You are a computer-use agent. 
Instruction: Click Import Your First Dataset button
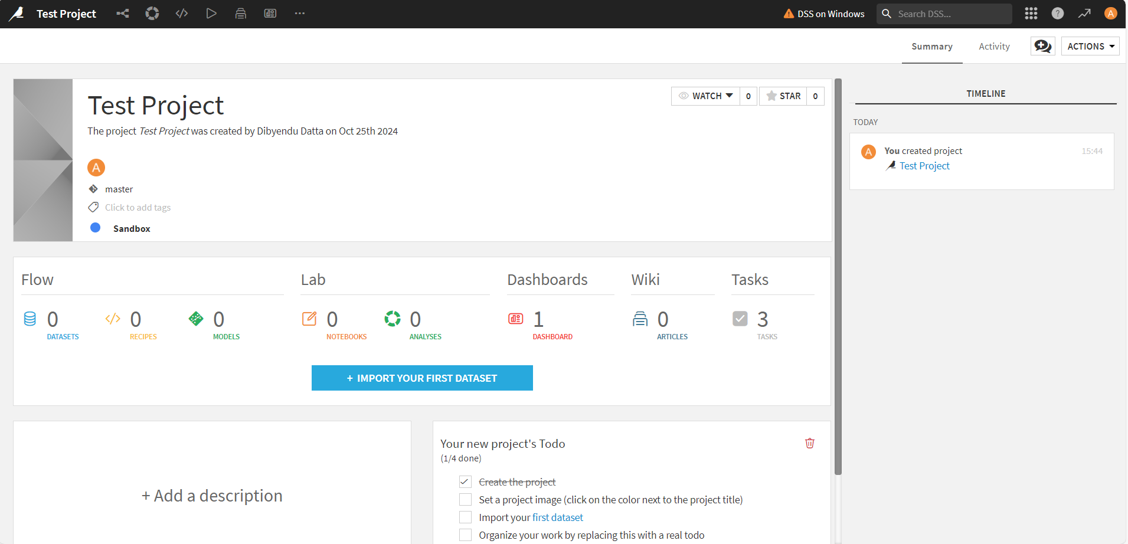pos(422,378)
